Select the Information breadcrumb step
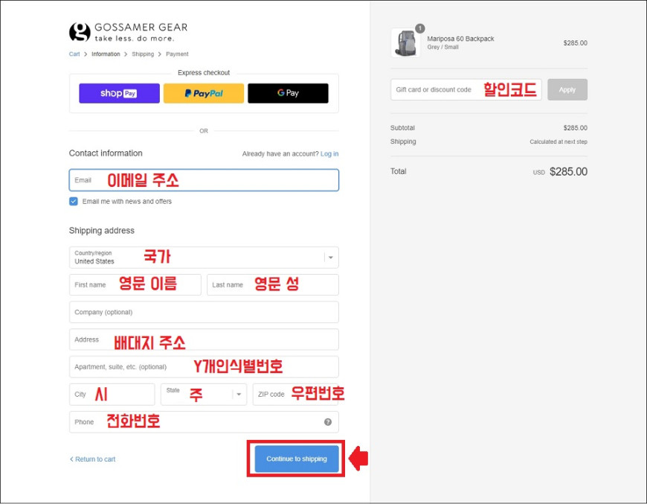The height and width of the screenshot is (504, 647). 106,54
